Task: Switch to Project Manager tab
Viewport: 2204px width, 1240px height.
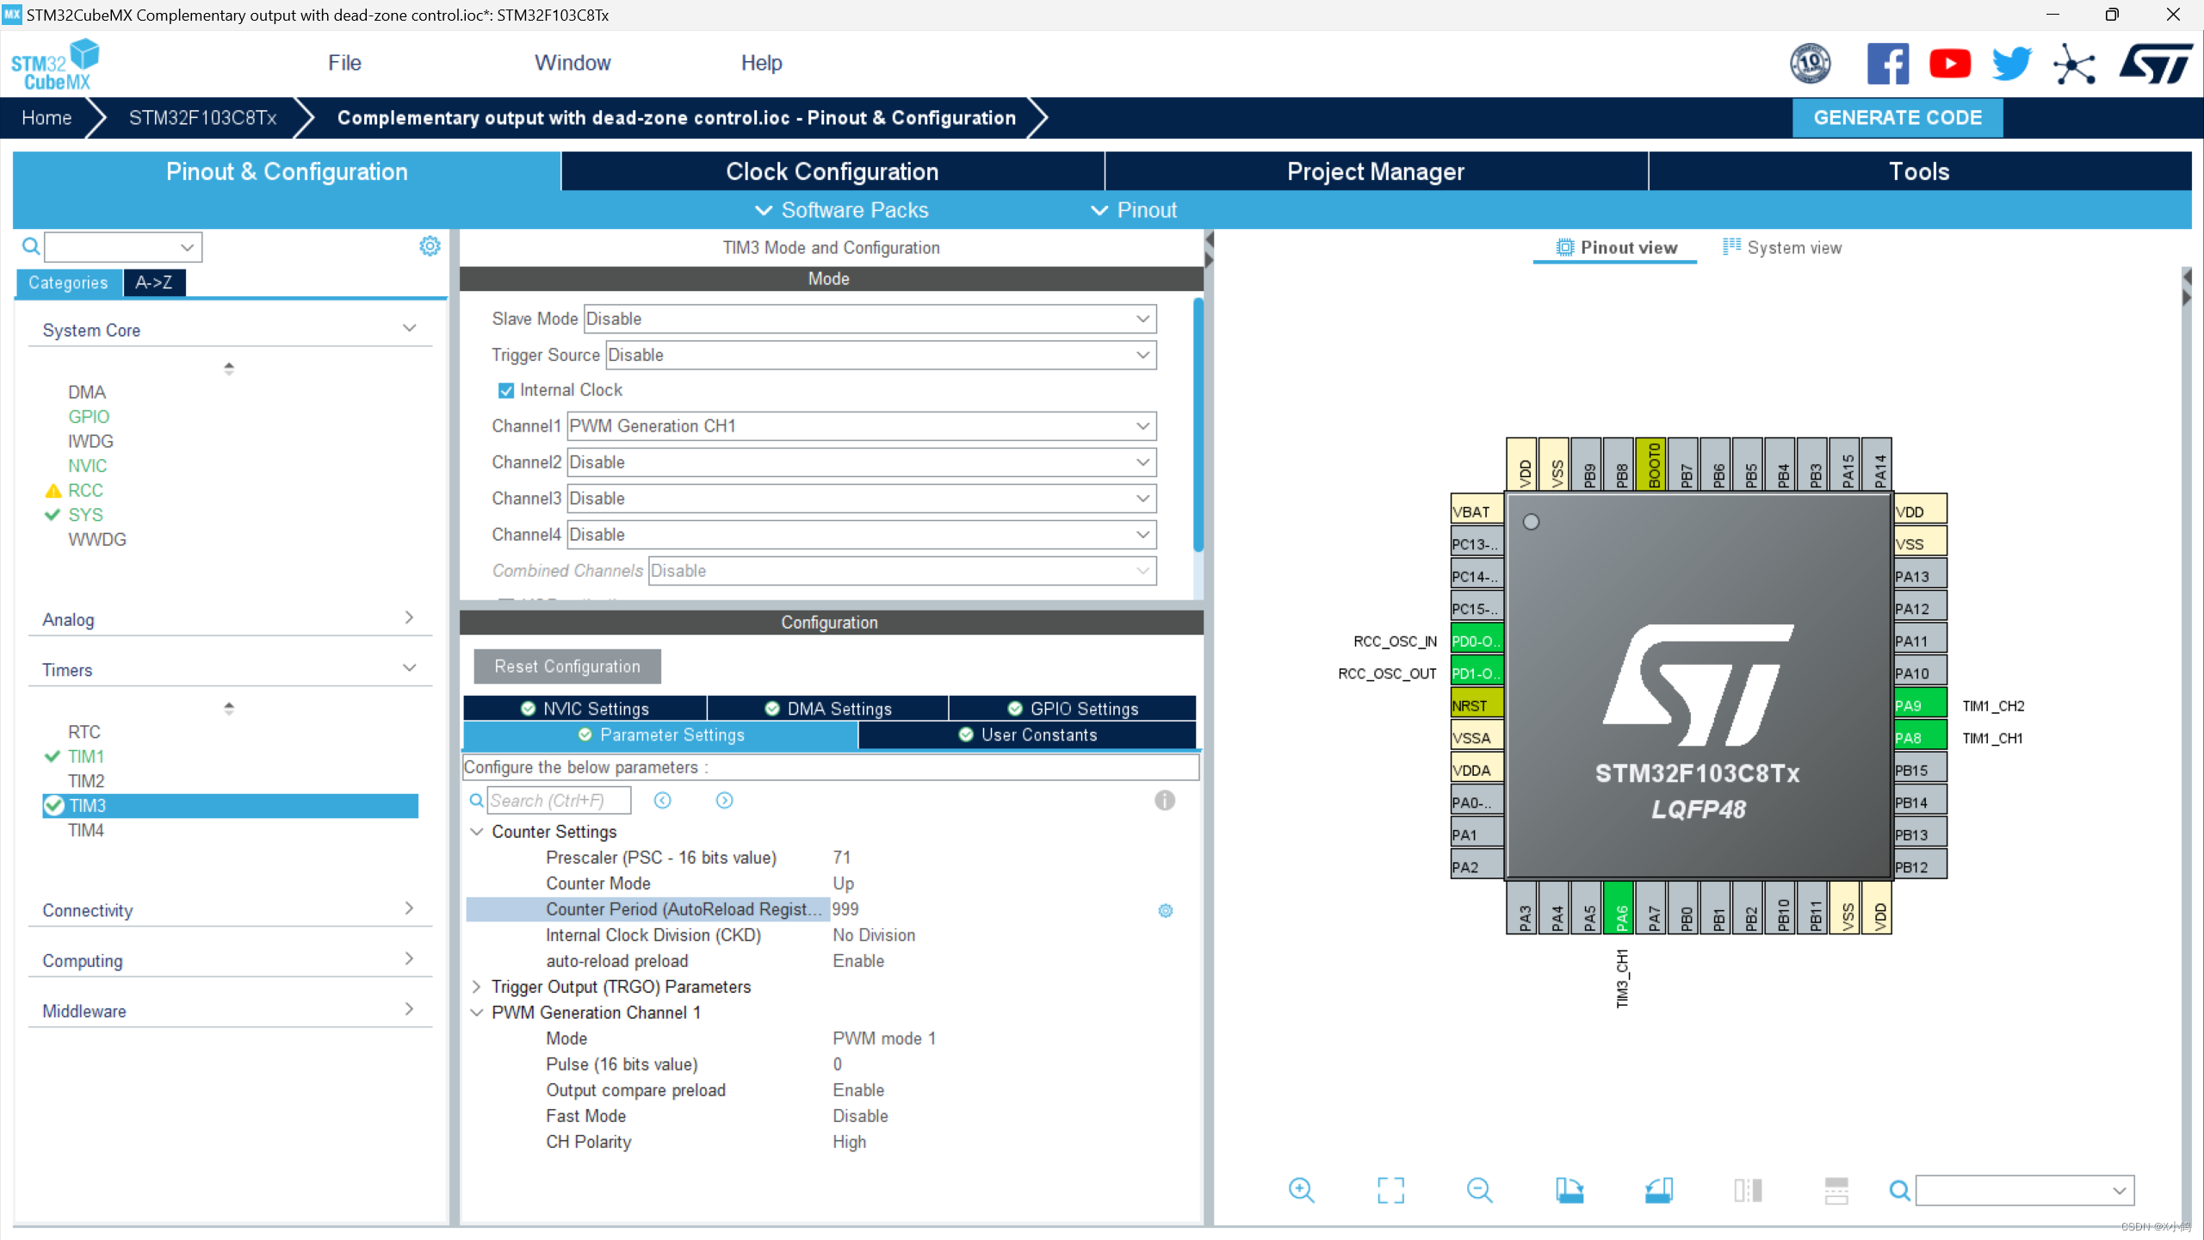Action: tap(1376, 171)
